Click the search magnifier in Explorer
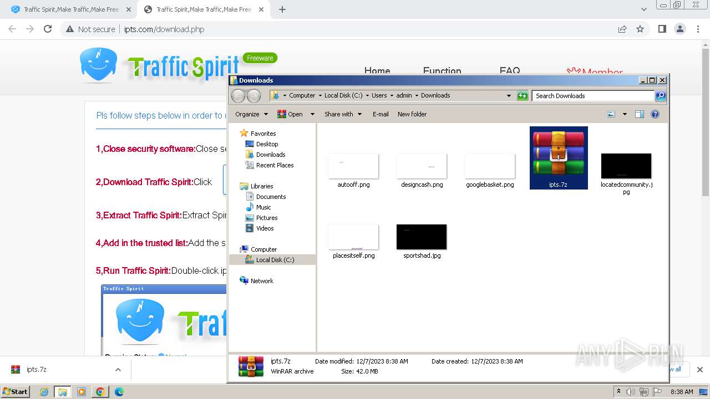 coord(660,96)
